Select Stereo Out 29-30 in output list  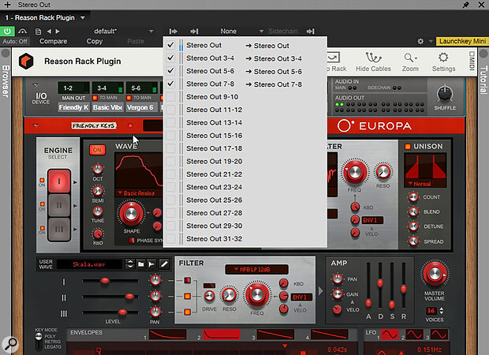coord(214,226)
